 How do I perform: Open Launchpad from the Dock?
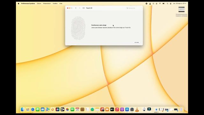(28, 109)
